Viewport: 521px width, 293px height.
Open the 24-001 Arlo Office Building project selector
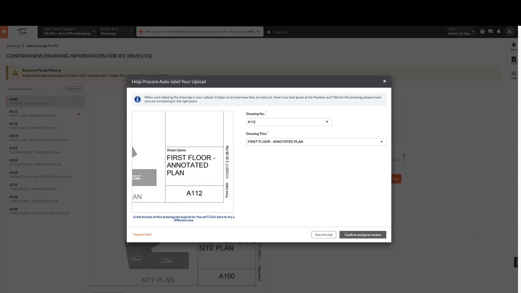pyautogui.click(x=68, y=31)
